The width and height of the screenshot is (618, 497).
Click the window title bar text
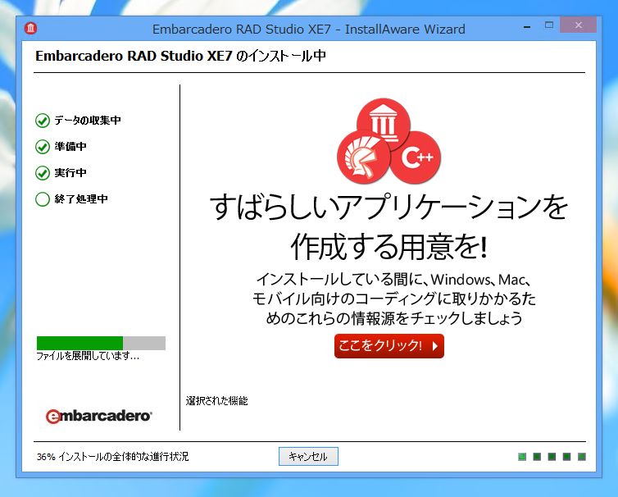click(x=309, y=30)
